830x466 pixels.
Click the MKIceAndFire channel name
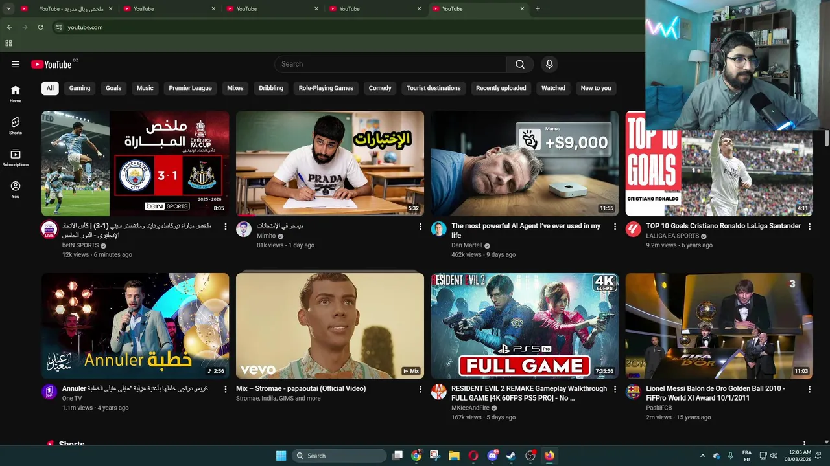pos(470,408)
